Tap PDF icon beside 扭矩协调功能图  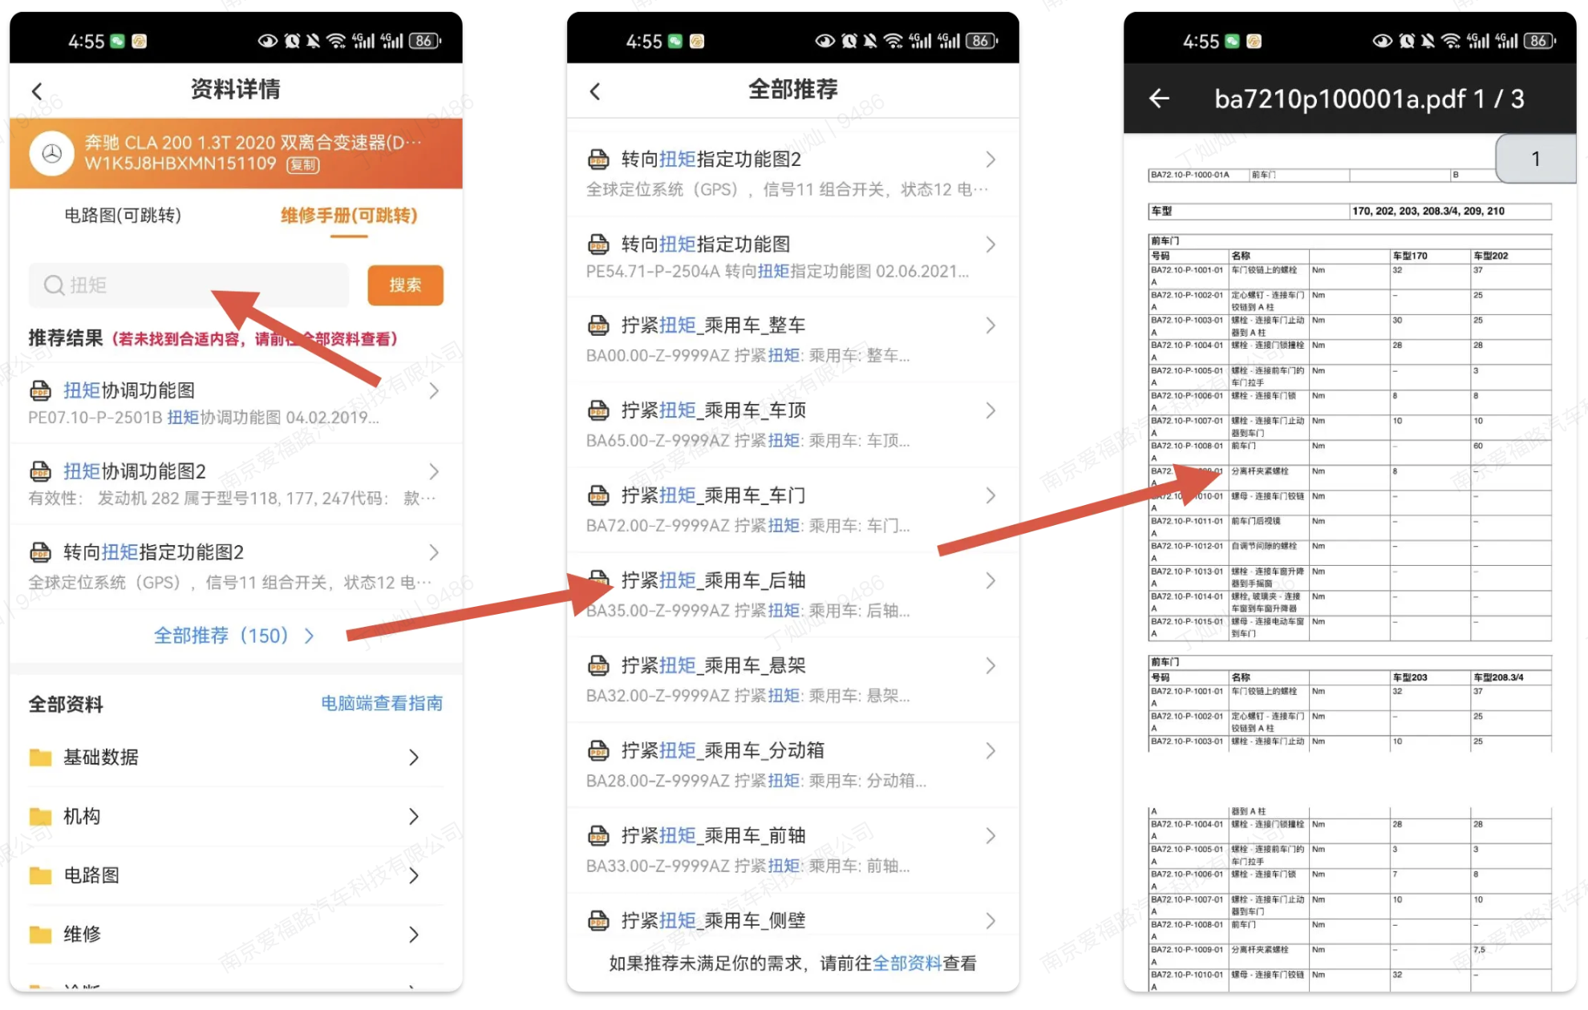[41, 391]
